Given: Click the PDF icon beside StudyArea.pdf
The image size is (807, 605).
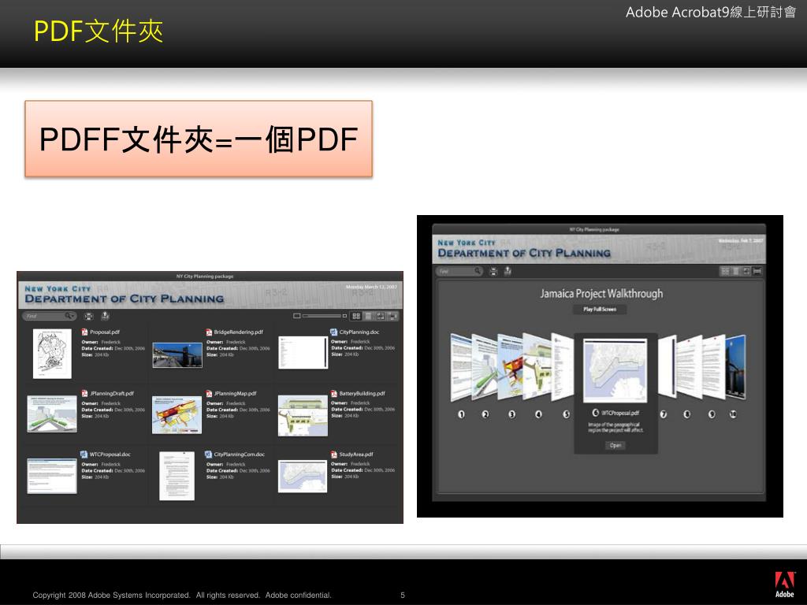Looking at the screenshot, I should click(333, 455).
